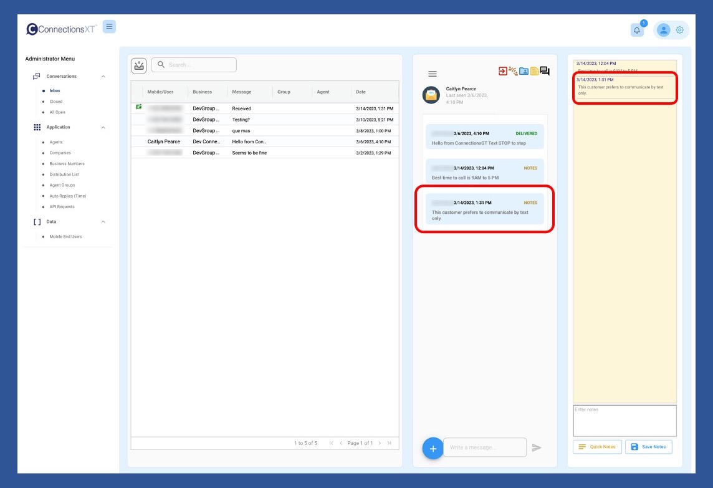Open the chat panel hamburger menu
713x488 pixels.
[x=433, y=74]
